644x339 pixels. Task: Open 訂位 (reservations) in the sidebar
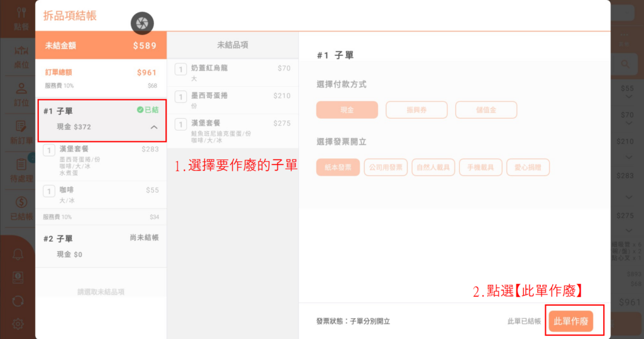pos(20,94)
